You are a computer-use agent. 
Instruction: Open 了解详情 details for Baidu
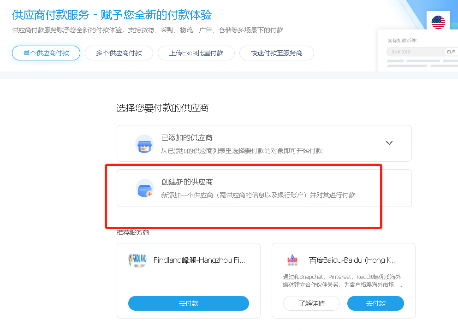tap(311, 303)
